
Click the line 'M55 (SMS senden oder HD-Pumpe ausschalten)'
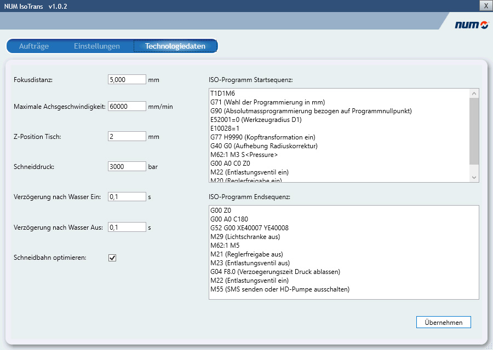[x=280, y=289]
